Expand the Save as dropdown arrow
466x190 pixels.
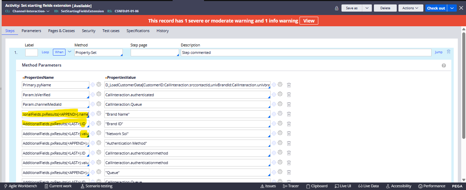(x=367, y=8)
